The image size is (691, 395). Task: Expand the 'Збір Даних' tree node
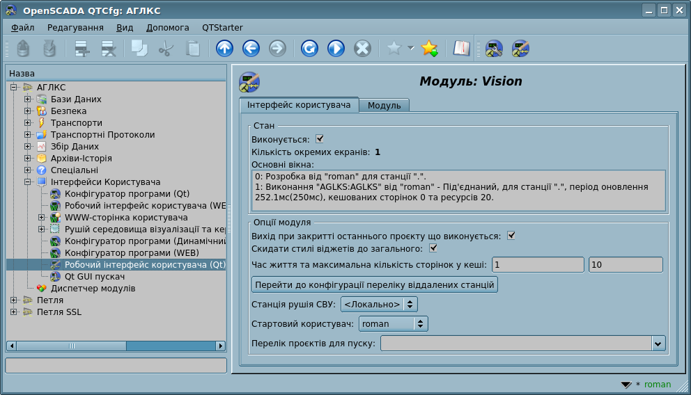[28, 147]
